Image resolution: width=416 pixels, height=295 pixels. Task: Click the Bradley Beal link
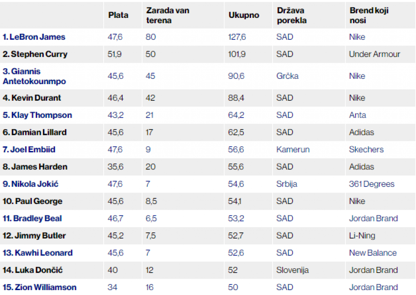click(x=32, y=218)
